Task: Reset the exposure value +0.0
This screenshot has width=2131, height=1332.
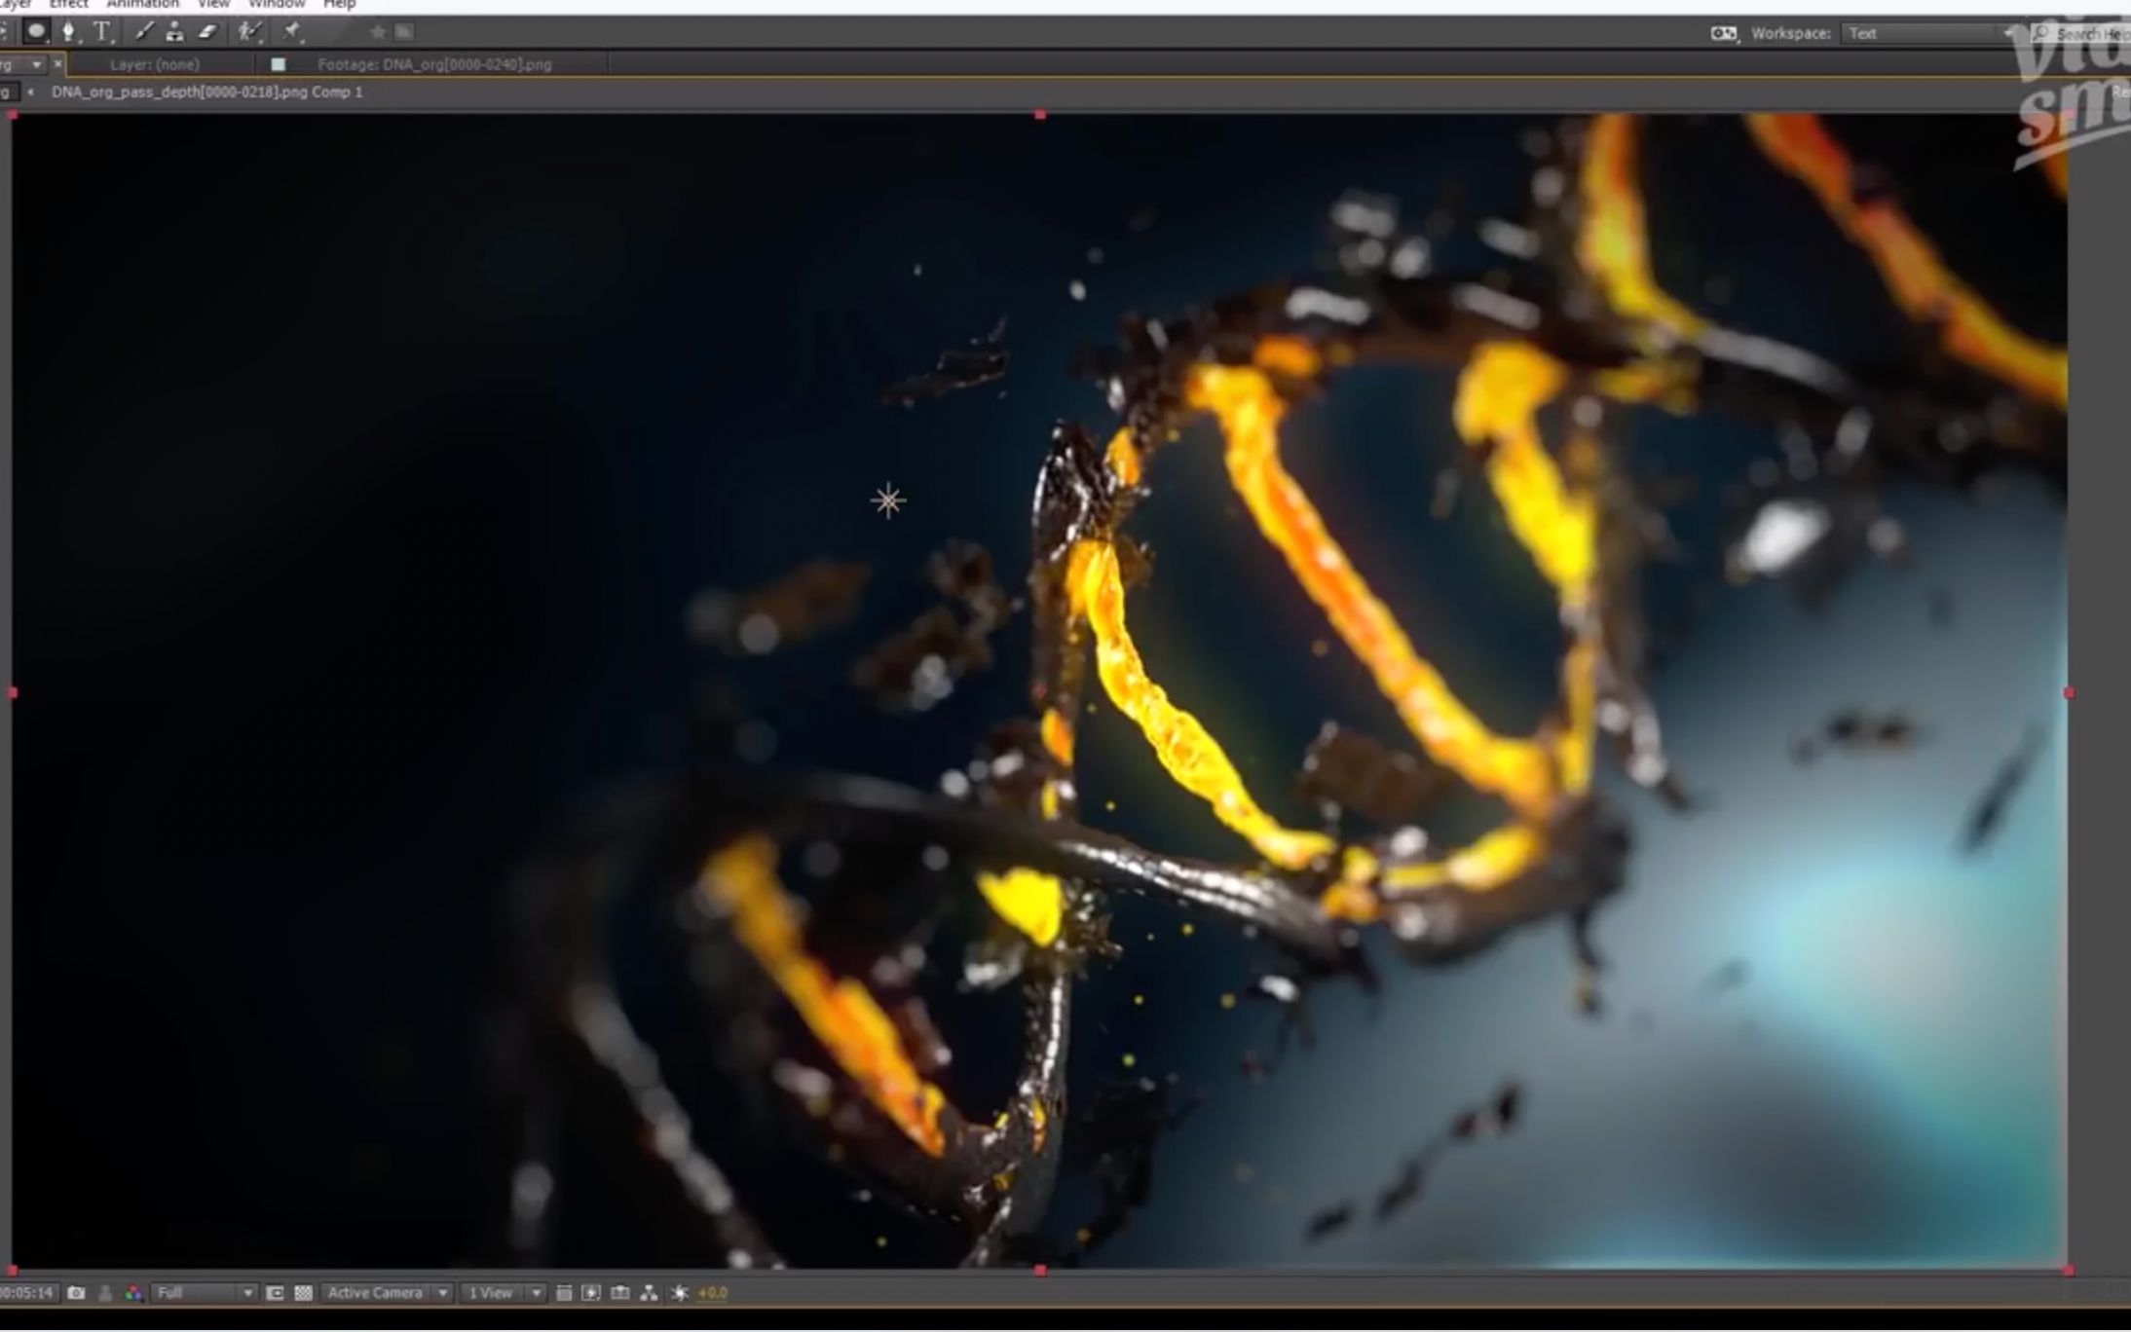Action: tap(713, 1293)
